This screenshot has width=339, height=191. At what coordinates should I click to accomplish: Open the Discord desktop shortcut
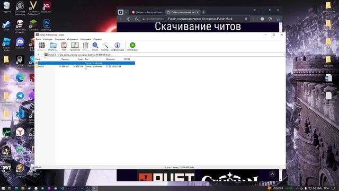[20, 43]
